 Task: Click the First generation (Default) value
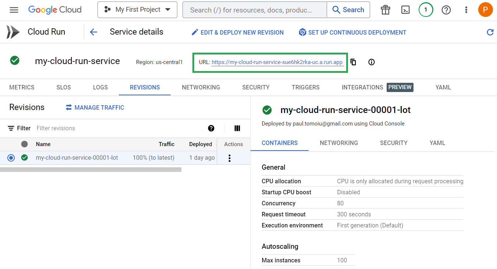pos(370,225)
